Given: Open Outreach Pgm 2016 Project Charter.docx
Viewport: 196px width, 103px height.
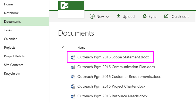Looking at the screenshot, I should pyautogui.click(x=111, y=86).
